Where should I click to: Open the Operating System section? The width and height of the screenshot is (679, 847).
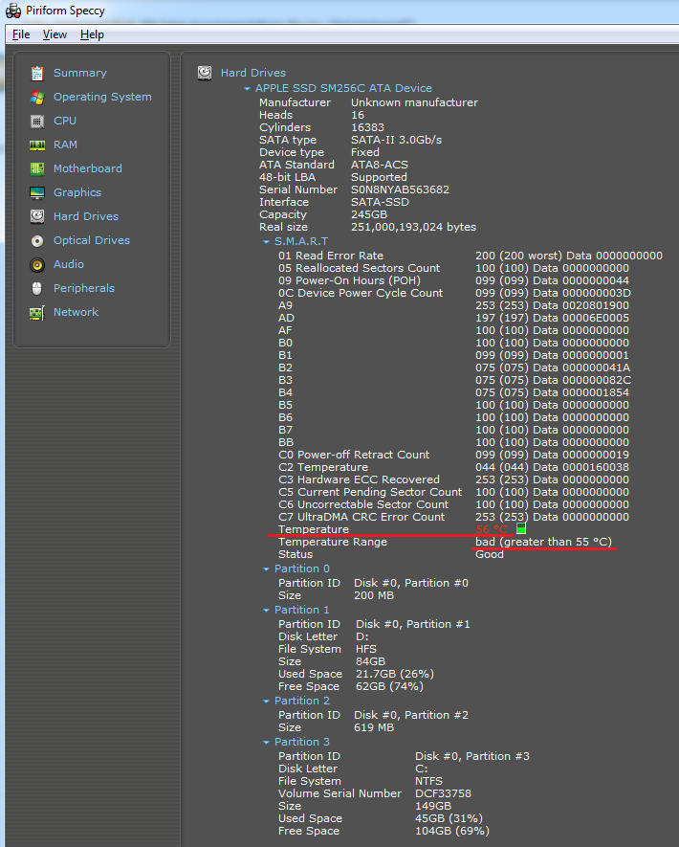(x=102, y=97)
